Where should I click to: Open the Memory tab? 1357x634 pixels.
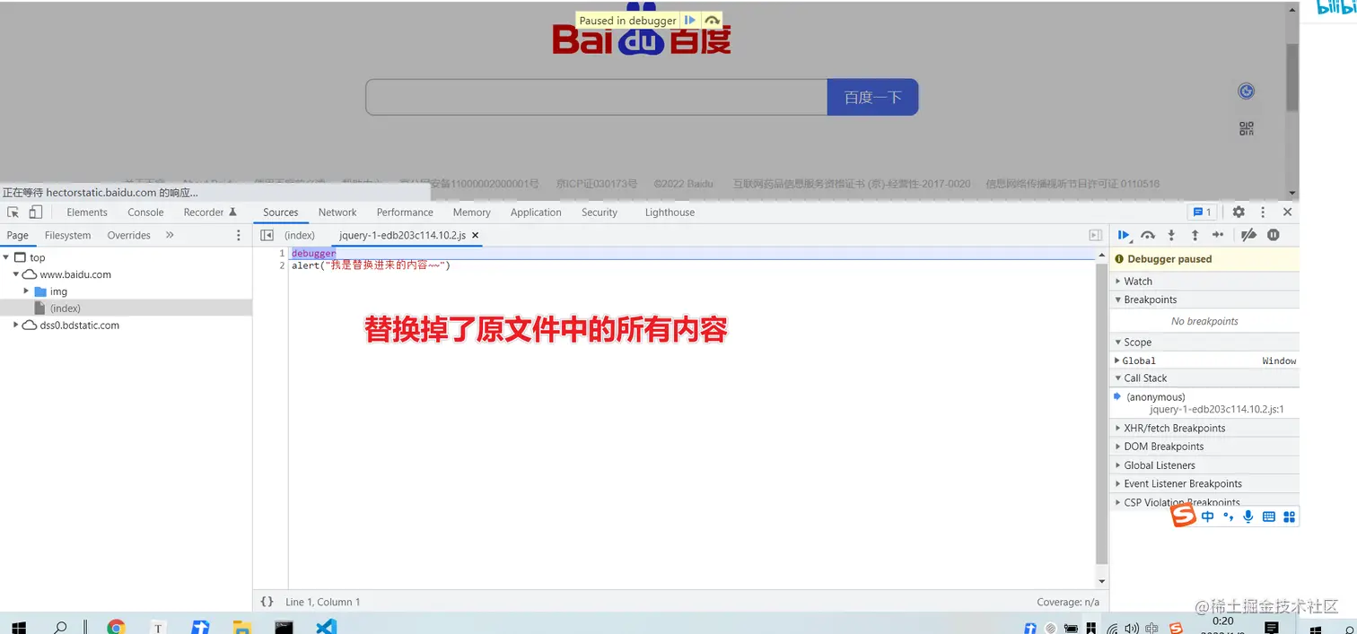[471, 213]
